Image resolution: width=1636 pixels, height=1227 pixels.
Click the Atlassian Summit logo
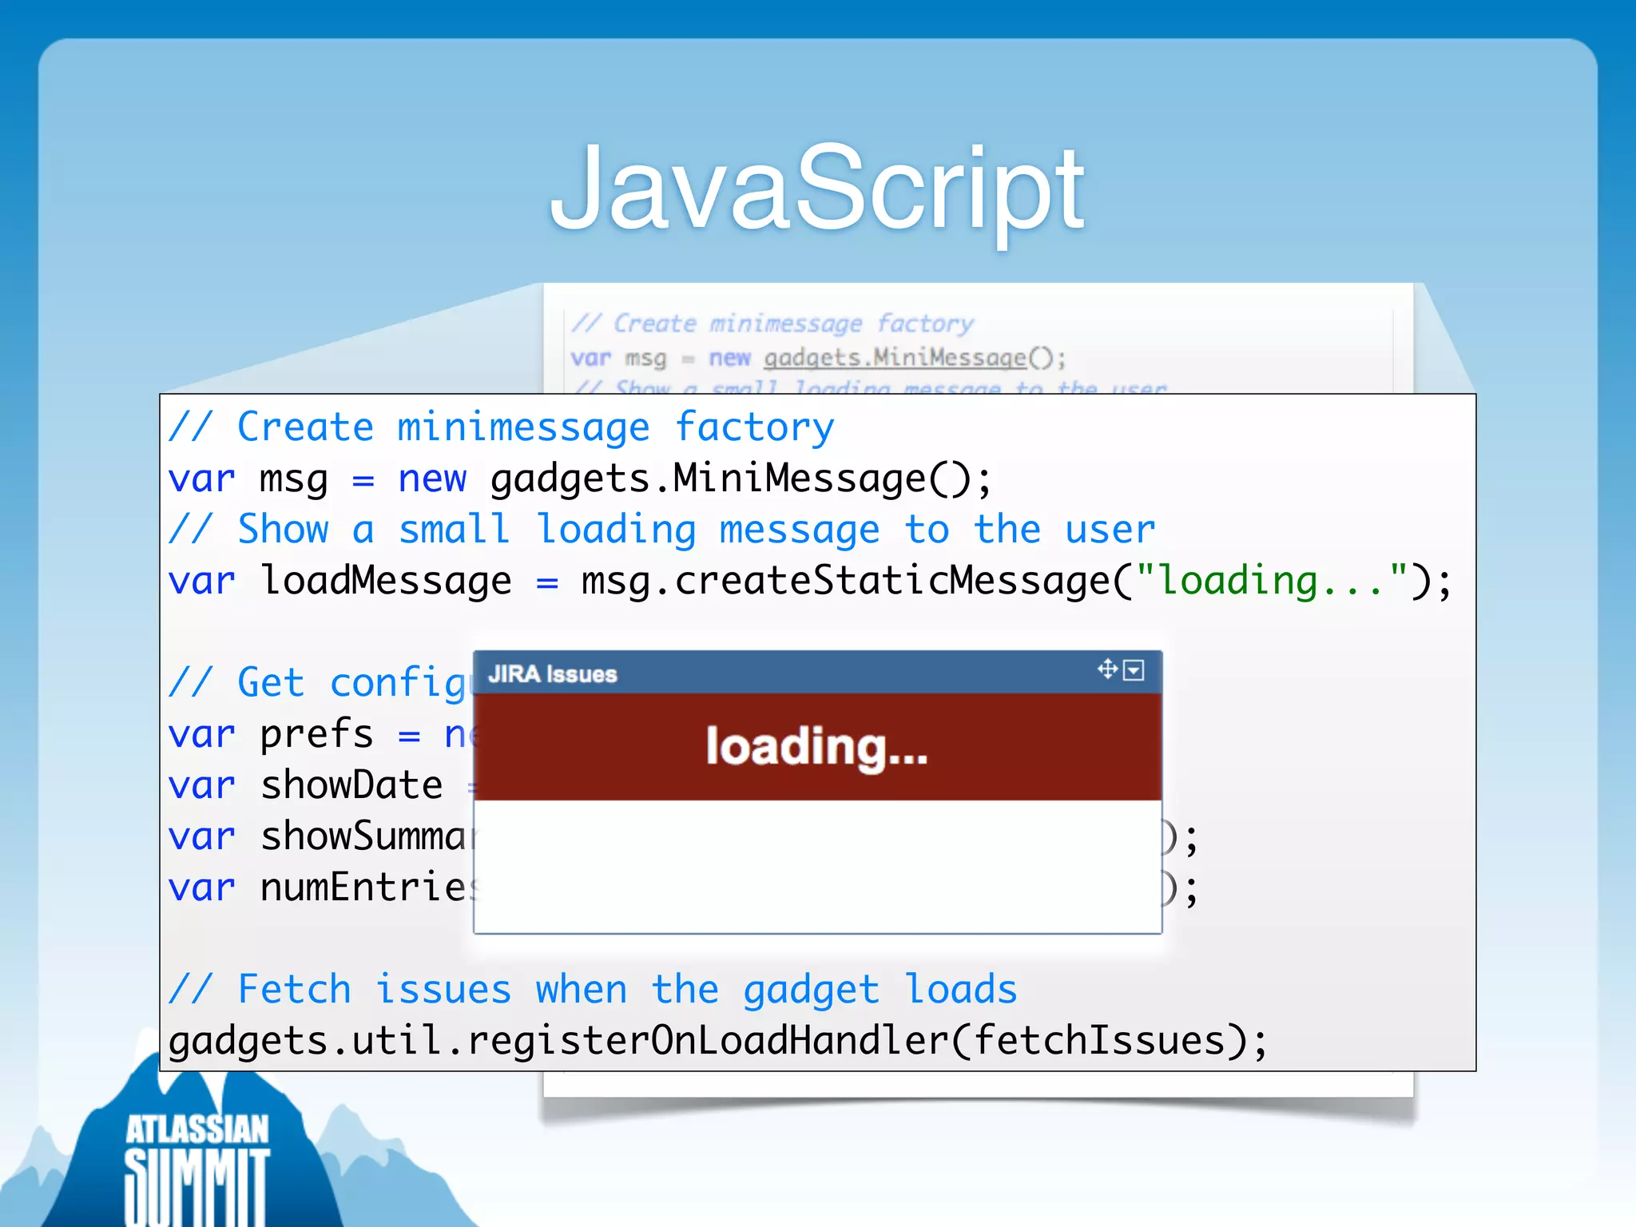(x=197, y=1168)
